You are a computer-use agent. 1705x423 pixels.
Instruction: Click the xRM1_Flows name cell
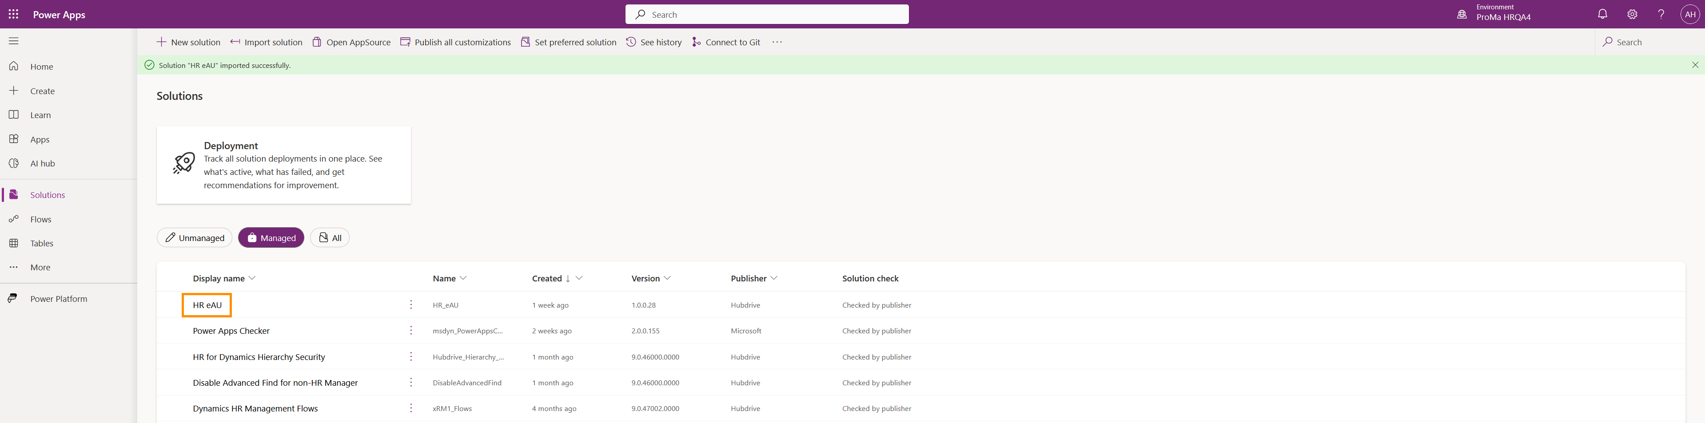pos(452,408)
